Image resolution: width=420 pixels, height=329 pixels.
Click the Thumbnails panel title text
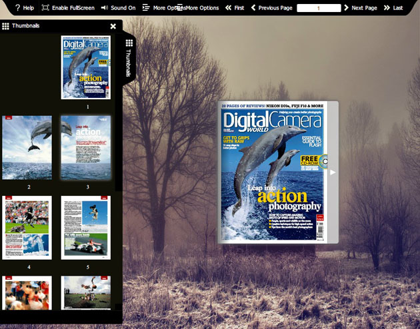(x=26, y=26)
